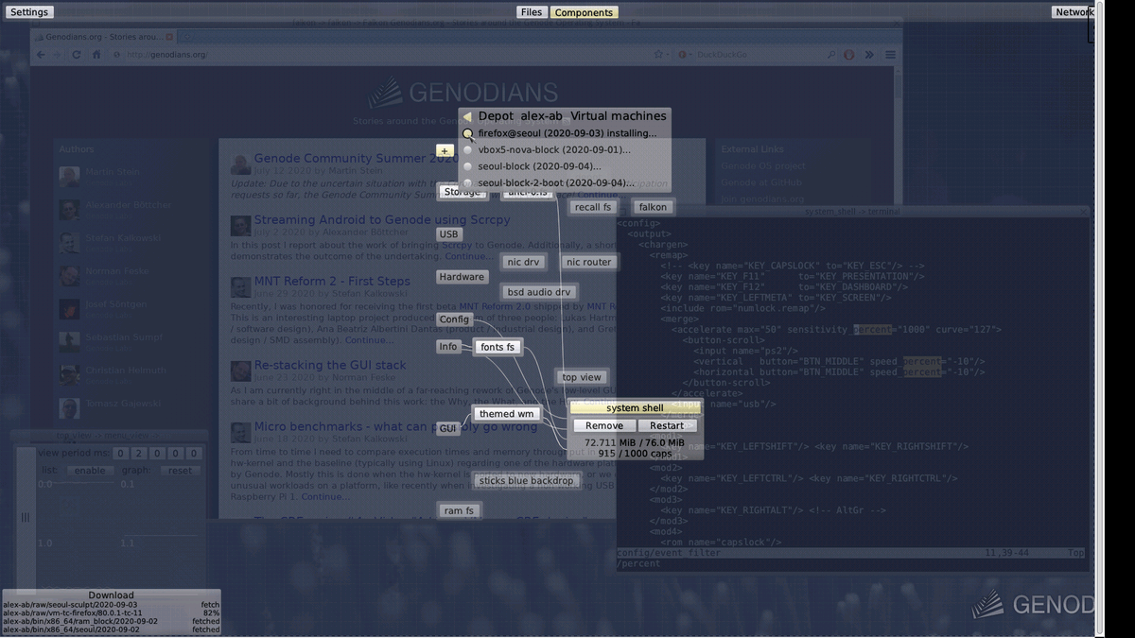This screenshot has height=638, width=1135.
Task: Click the Config node in the component graph
Action: (454, 319)
